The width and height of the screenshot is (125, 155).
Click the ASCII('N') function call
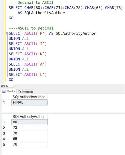[x=35, y=54]
